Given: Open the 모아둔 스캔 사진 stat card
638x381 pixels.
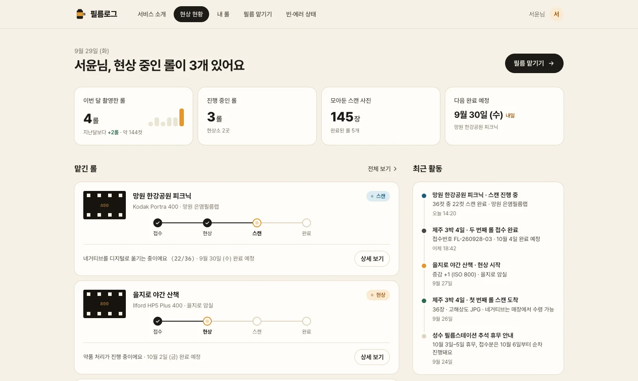Looking at the screenshot, I should (x=381, y=116).
